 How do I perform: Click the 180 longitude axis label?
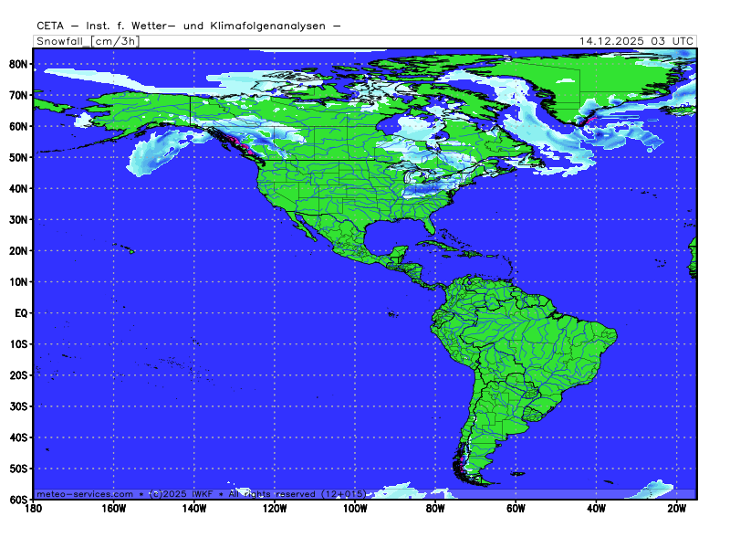click(34, 509)
